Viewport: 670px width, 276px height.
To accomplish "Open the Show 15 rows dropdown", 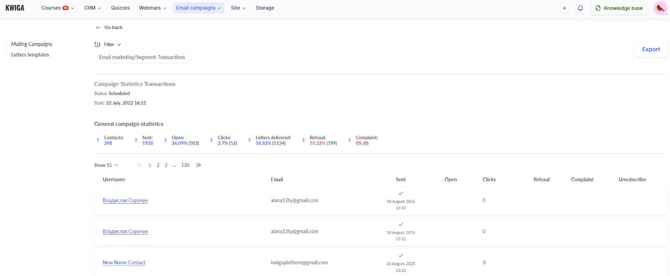I will (x=106, y=165).
